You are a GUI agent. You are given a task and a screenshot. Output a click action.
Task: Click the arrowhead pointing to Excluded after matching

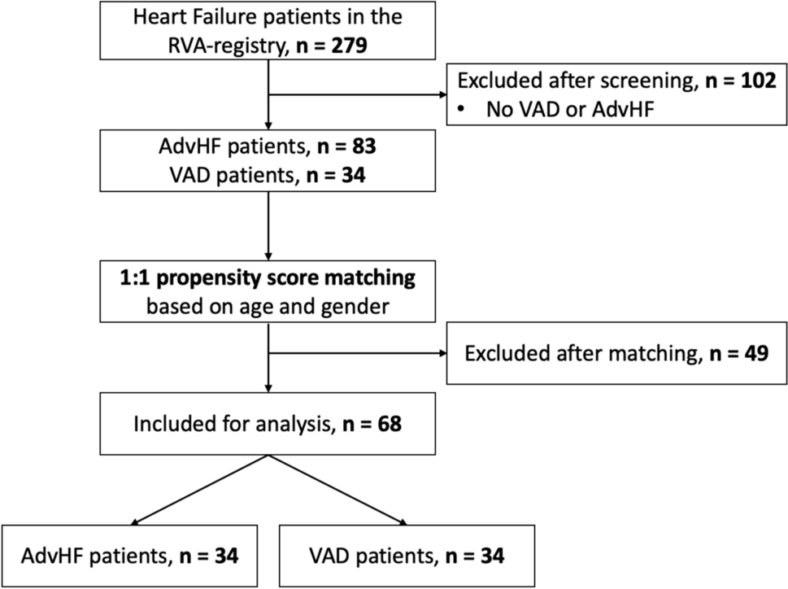440,354
